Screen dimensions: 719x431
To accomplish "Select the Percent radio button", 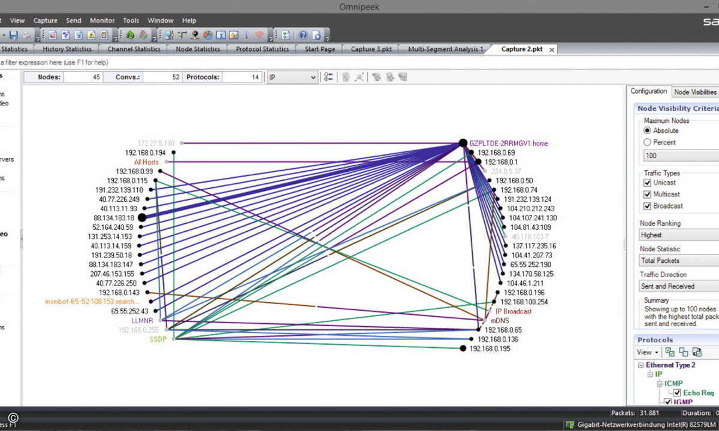I will tap(647, 142).
